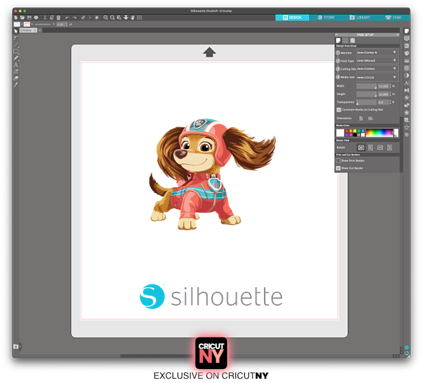This screenshot has width=422, height=383.
Task: Select the Freehand pencil tool
Action: click(x=16, y=58)
